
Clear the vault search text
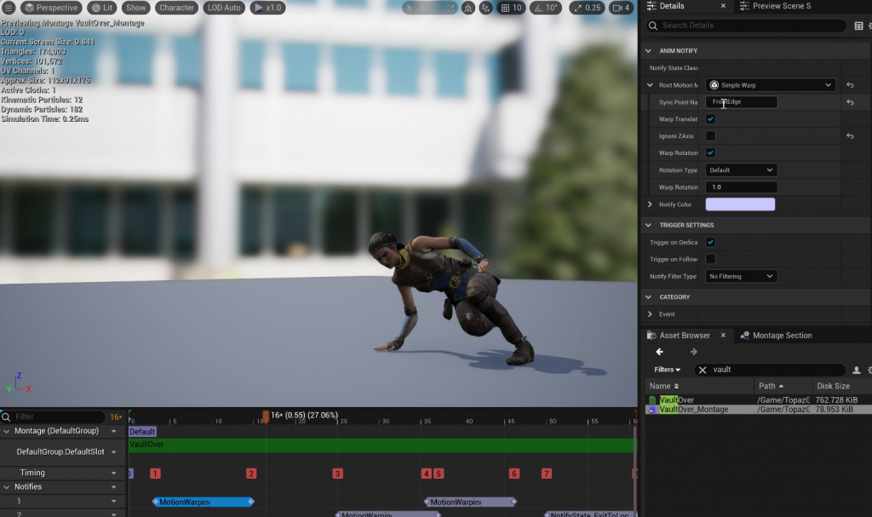point(702,370)
